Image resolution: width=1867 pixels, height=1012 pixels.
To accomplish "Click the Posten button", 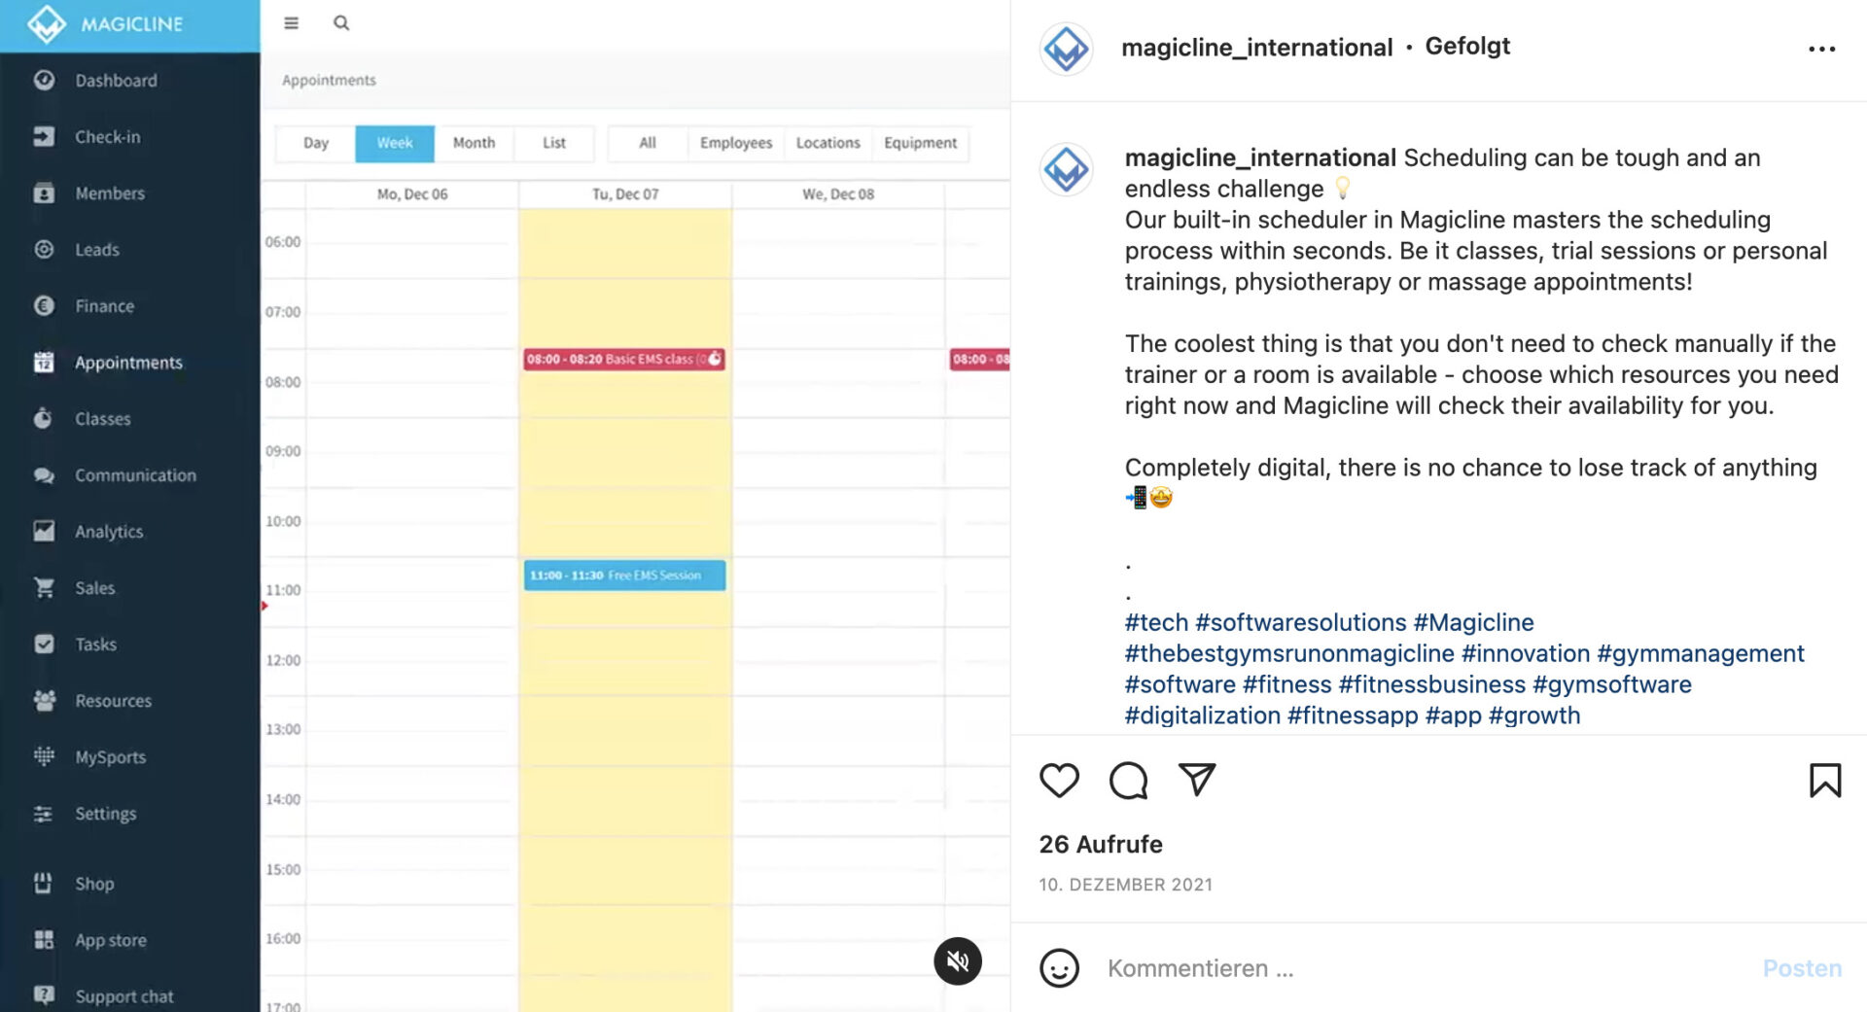I will 1802,968.
